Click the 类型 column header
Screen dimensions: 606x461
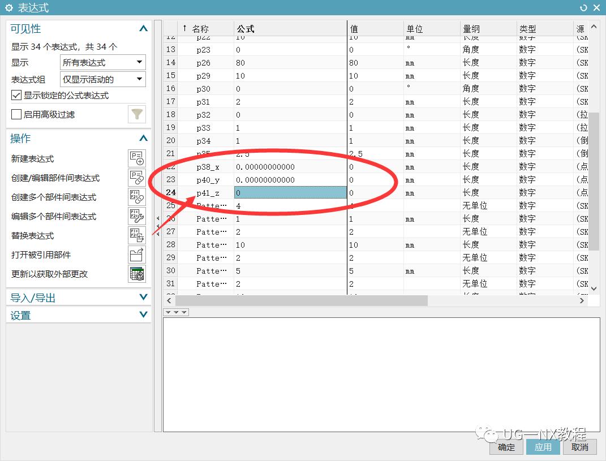coord(544,29)
